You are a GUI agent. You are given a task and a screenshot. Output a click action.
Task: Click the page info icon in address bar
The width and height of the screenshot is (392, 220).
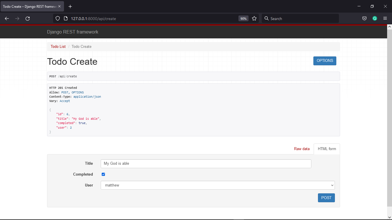[x=66, y=19]
